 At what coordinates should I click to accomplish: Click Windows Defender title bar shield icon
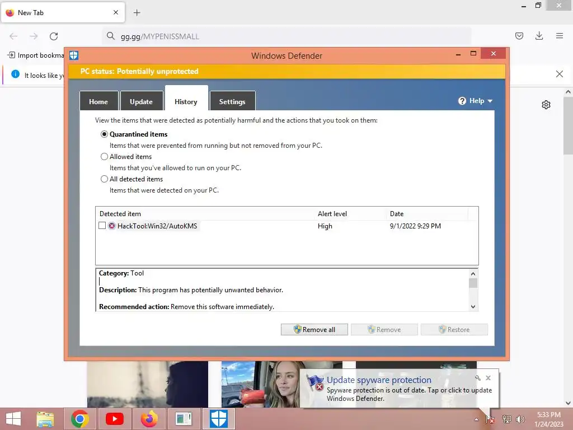[74, 55]
